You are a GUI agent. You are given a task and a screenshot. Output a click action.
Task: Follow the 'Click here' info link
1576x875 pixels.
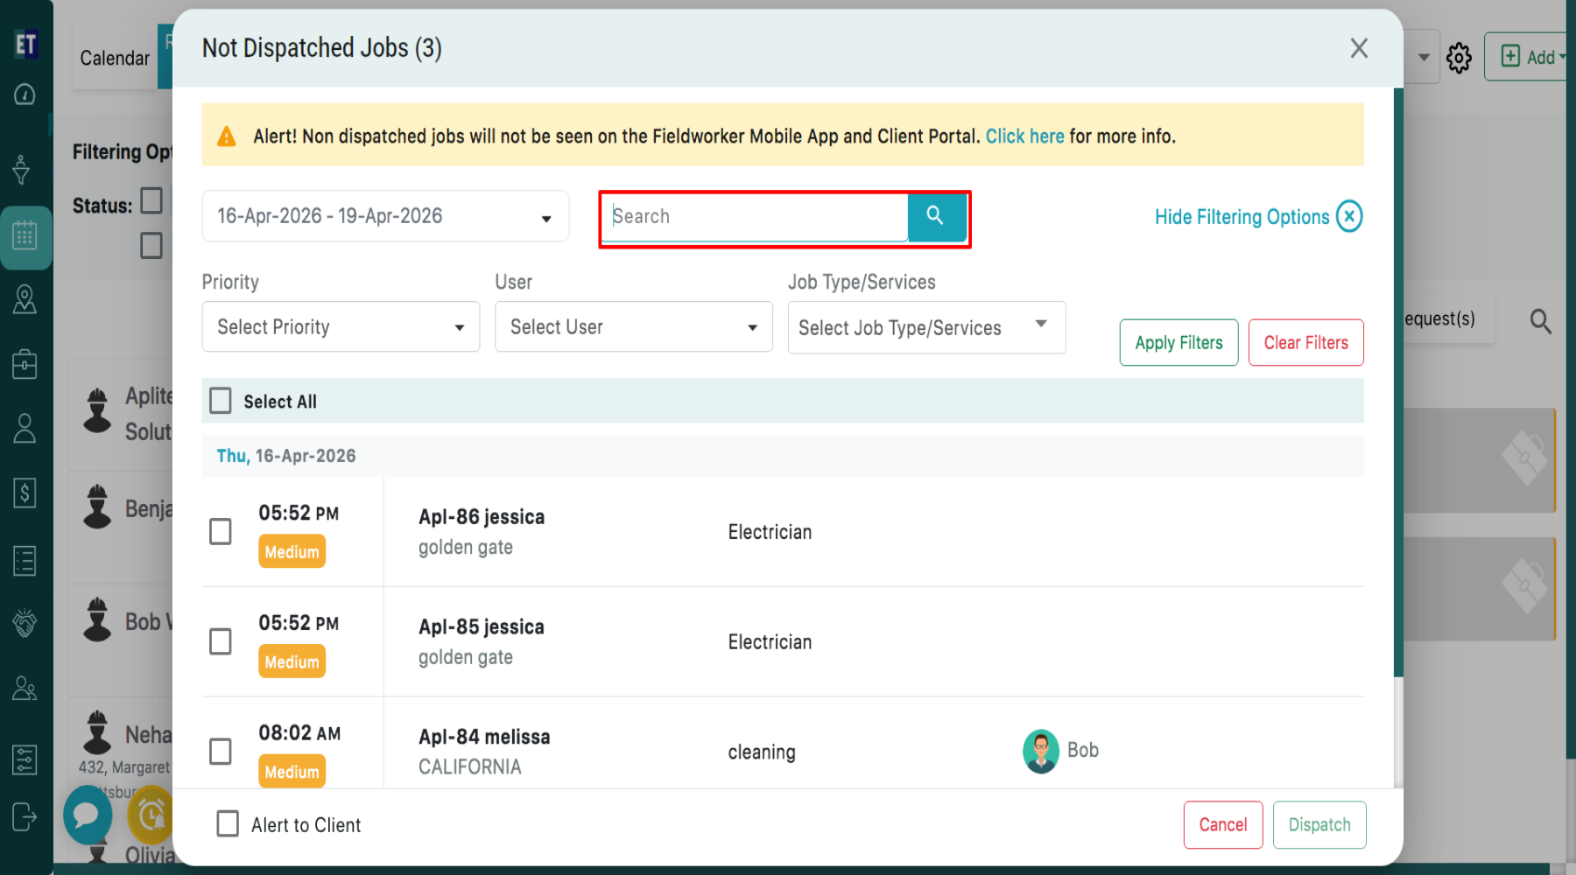(1024, 136)
